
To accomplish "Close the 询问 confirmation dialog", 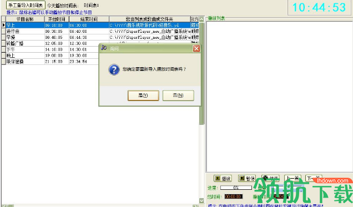I will click(196, 48).
